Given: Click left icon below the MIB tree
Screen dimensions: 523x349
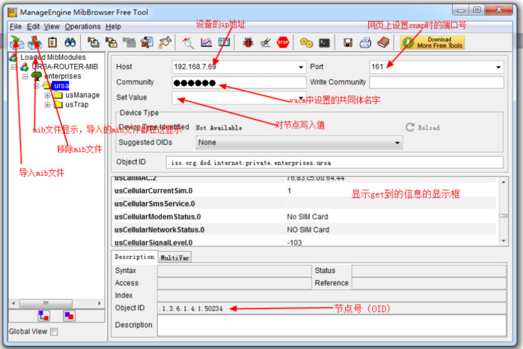Looking at the screenshot, I should pos(44,316).
